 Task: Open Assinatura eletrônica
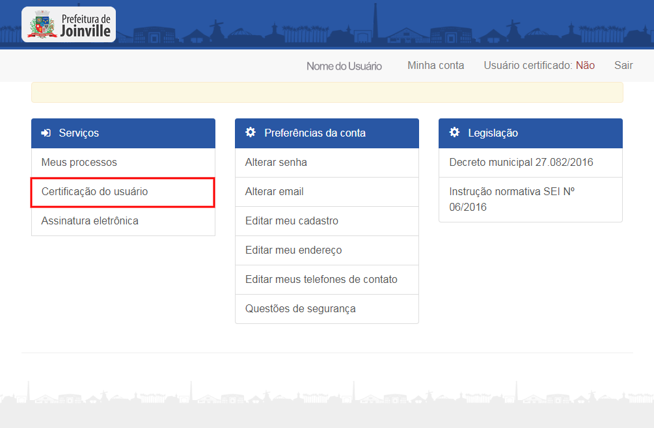click(123, 221)
